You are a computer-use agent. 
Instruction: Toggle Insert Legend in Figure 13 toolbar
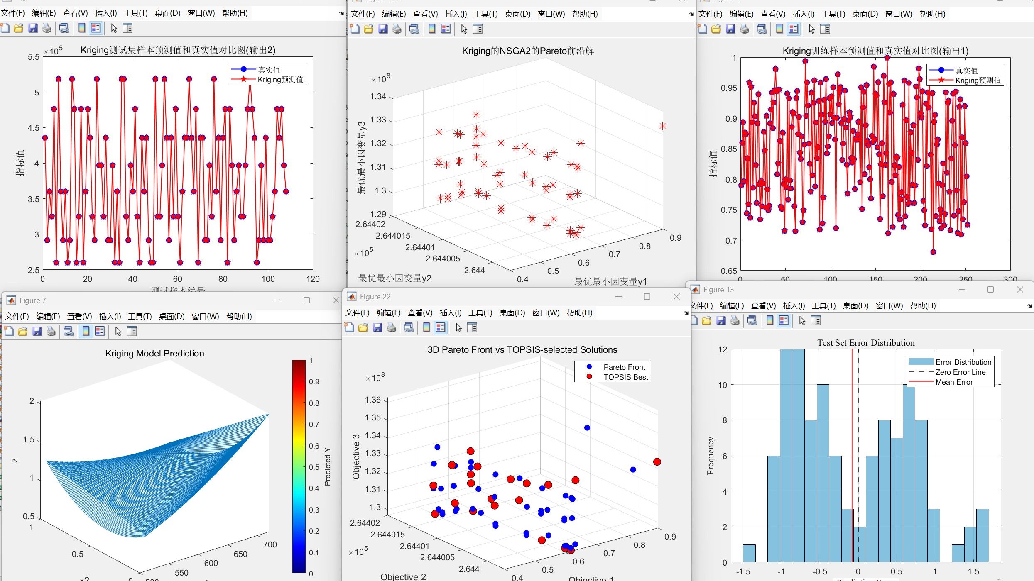(784, 320)
